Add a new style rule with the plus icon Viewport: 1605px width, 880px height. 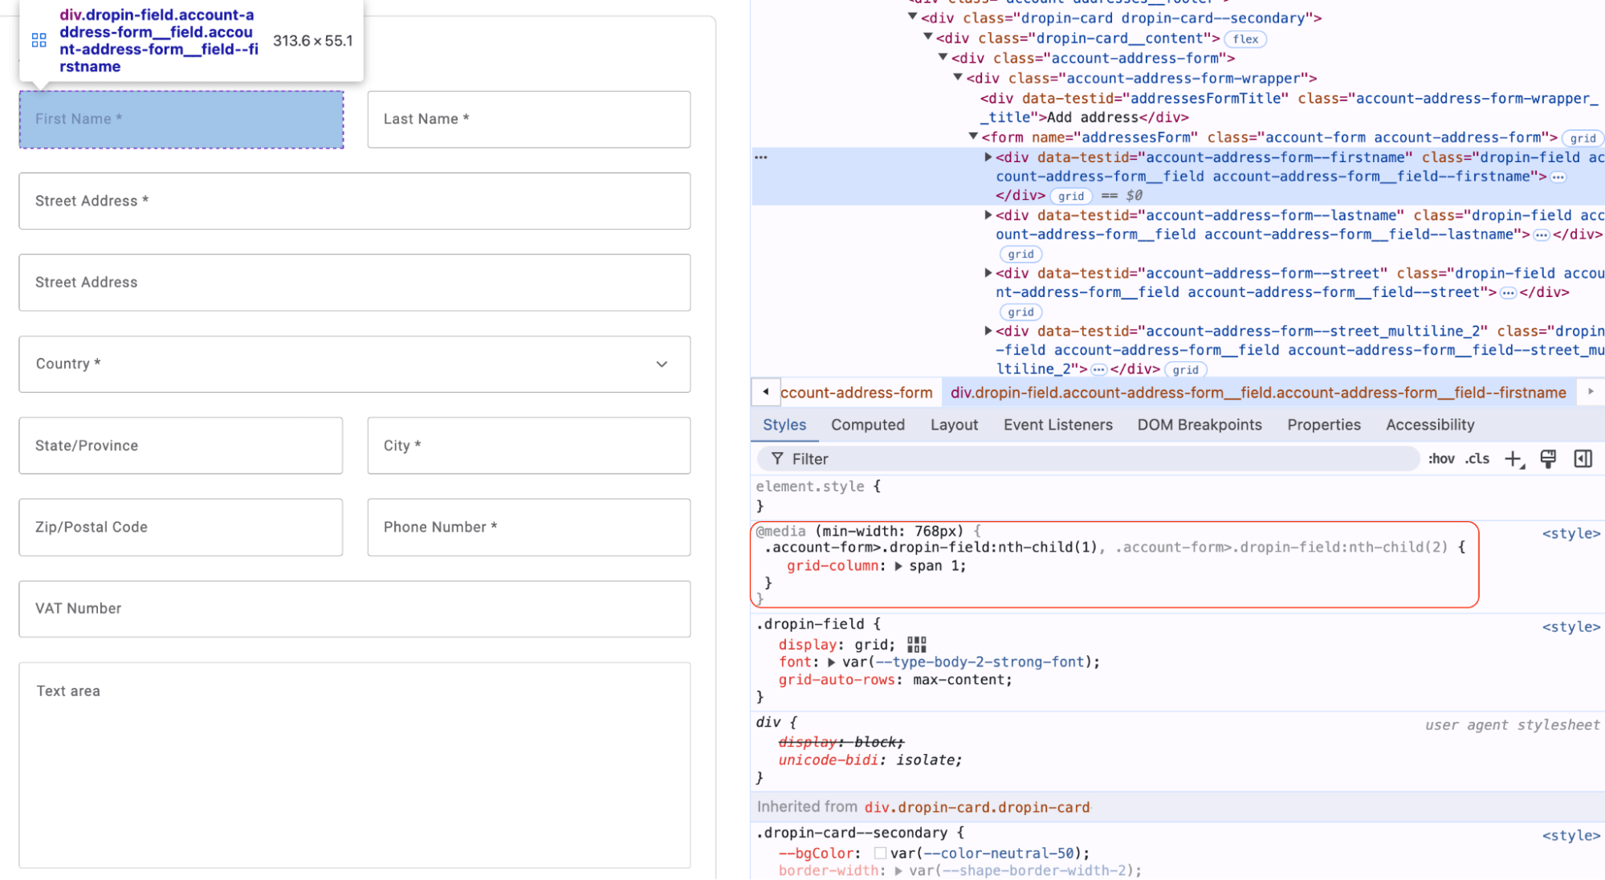point(1514,458)
